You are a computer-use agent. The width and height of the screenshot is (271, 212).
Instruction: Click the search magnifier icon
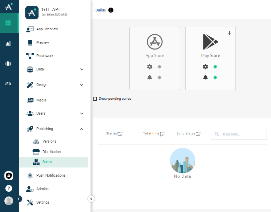tap(217, 134)
